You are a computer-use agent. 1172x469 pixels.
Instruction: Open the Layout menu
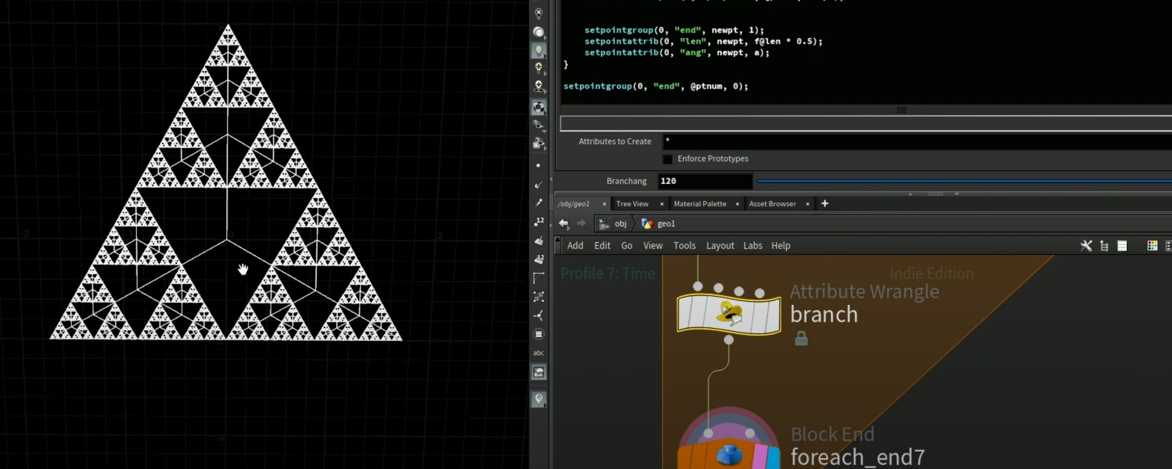point(720,246)
